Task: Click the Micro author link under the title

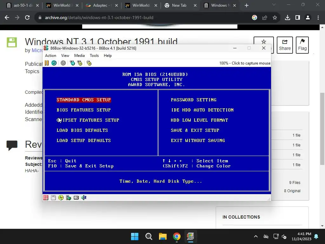Action: click(37, 50)
